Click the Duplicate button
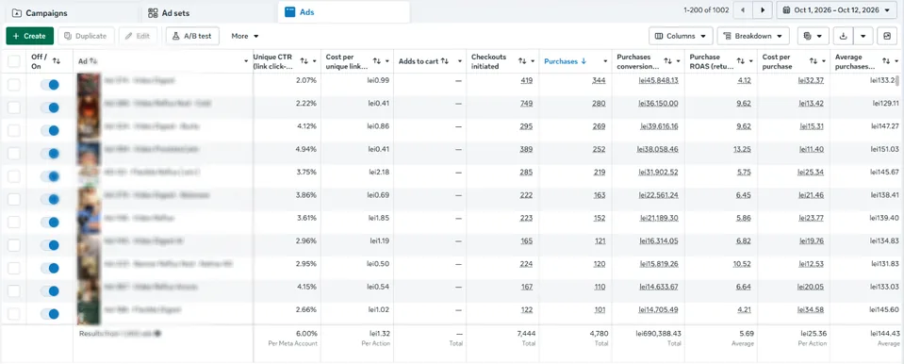 point(86,36)
